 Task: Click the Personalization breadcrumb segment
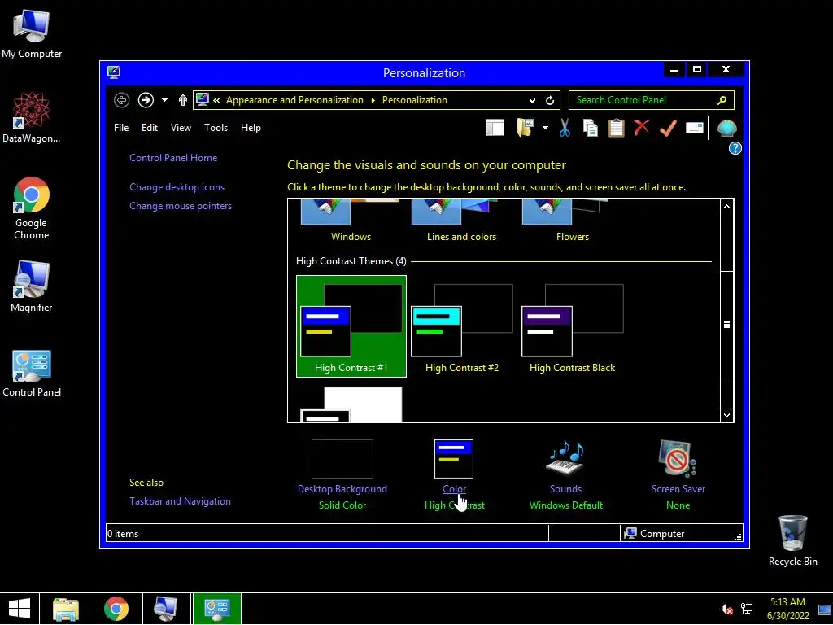pos(414,100)
